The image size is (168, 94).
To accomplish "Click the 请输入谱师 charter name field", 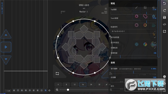I will pyautogui.click(x=104, y=13).
